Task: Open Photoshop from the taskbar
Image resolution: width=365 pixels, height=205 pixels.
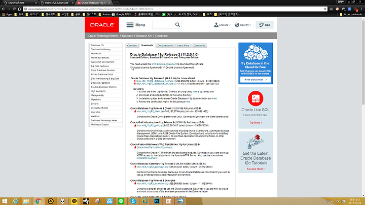Action: pyautogui.click(x=157, y=201)
